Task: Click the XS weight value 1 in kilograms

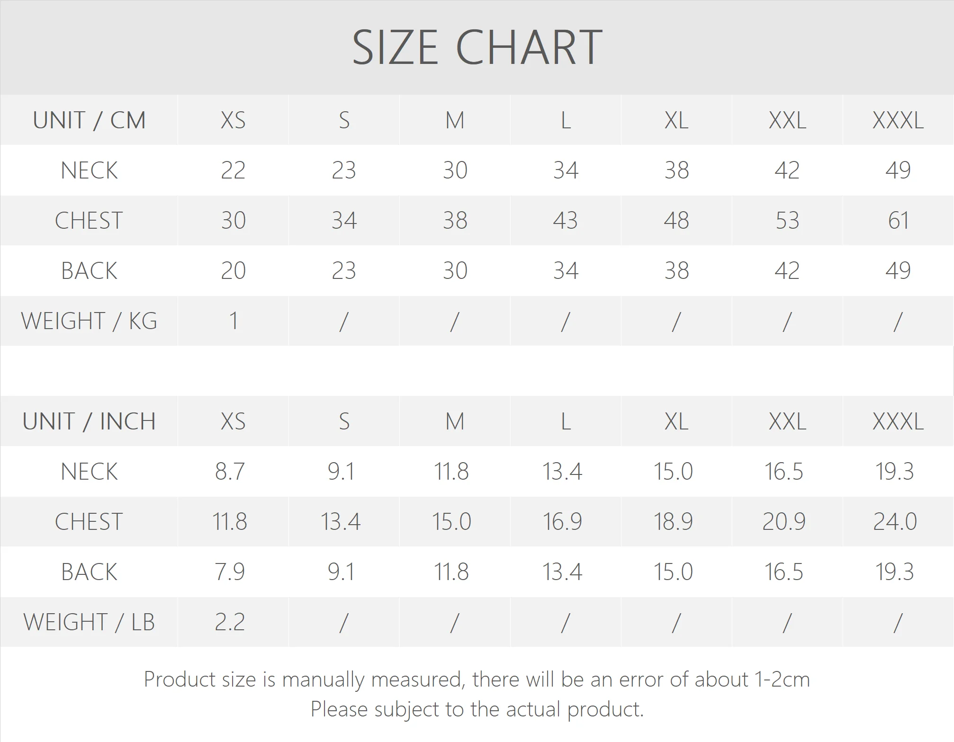Action: coord(233,321)
